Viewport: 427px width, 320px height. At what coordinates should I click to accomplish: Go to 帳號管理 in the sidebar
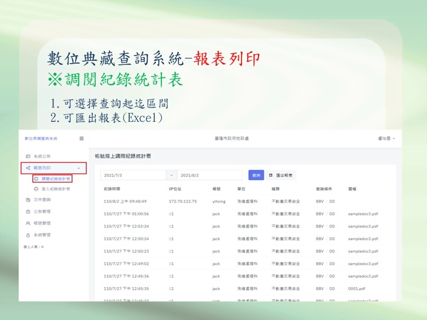point(42,223)
